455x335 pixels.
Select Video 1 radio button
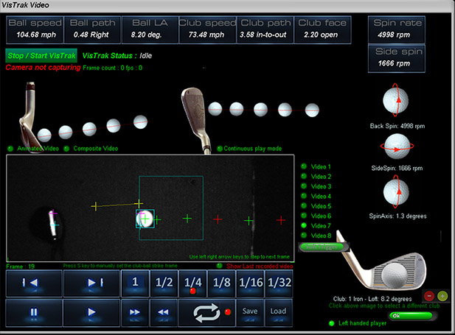tap(304, 166)
